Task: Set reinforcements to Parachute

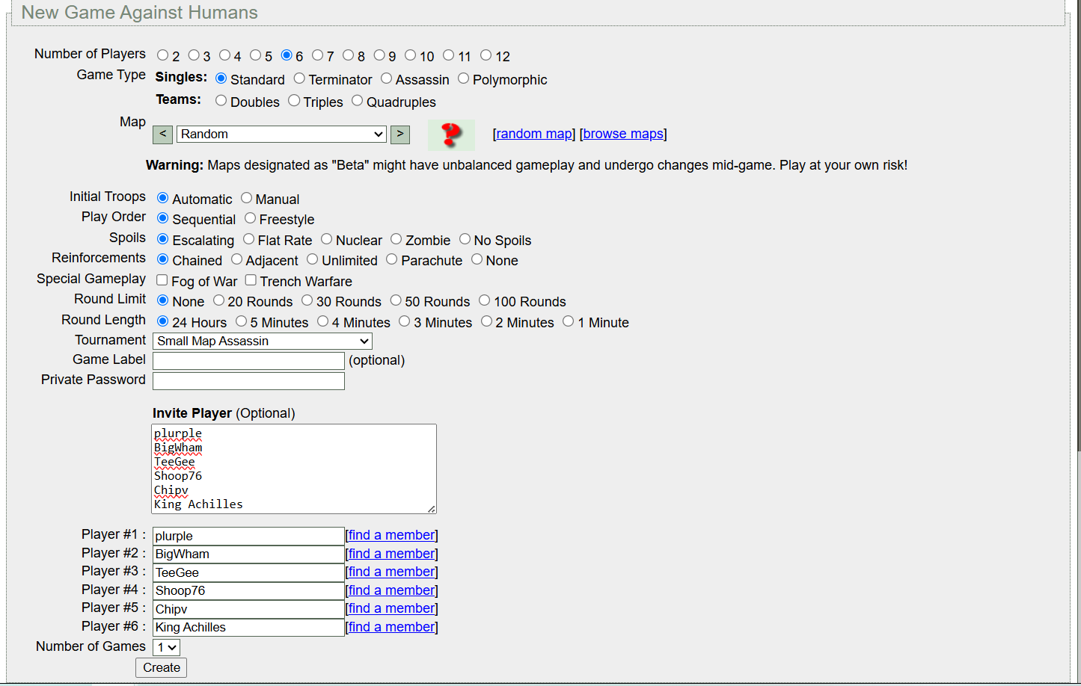Action: [x=391, y=259]
